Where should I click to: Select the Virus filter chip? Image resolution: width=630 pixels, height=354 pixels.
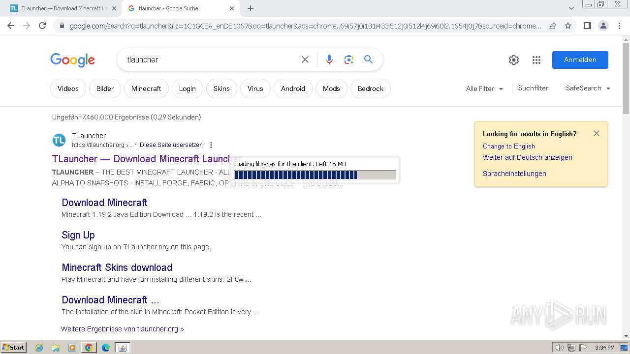(x=255, y=88)
